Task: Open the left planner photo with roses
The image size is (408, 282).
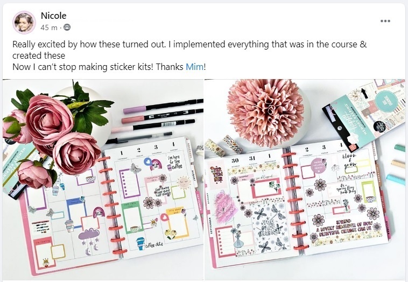Action: [103, 180]
